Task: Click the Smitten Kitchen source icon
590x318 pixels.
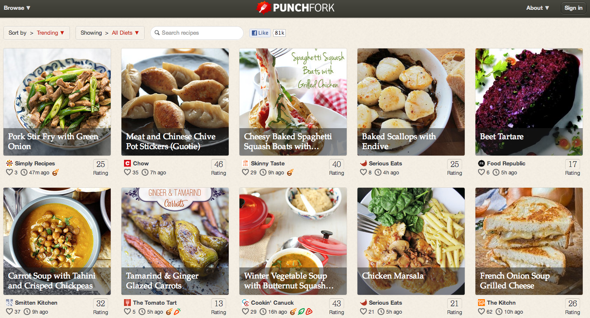Action: (x=9, y=303)
